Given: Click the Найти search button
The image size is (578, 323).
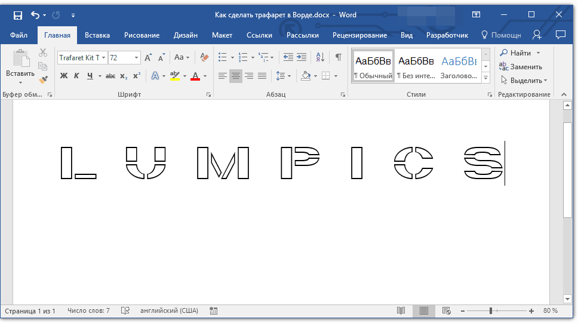Looking at the screenshot, I should 516,53.
